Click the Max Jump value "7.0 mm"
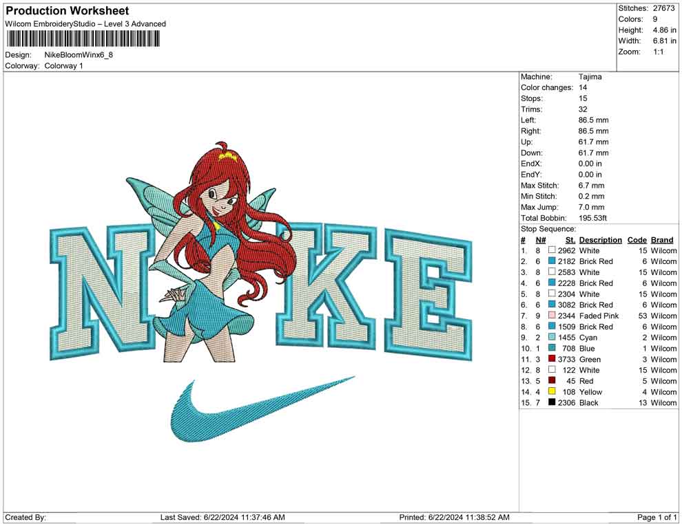Viewport: 682px width, 524px height. coord(592,207)
